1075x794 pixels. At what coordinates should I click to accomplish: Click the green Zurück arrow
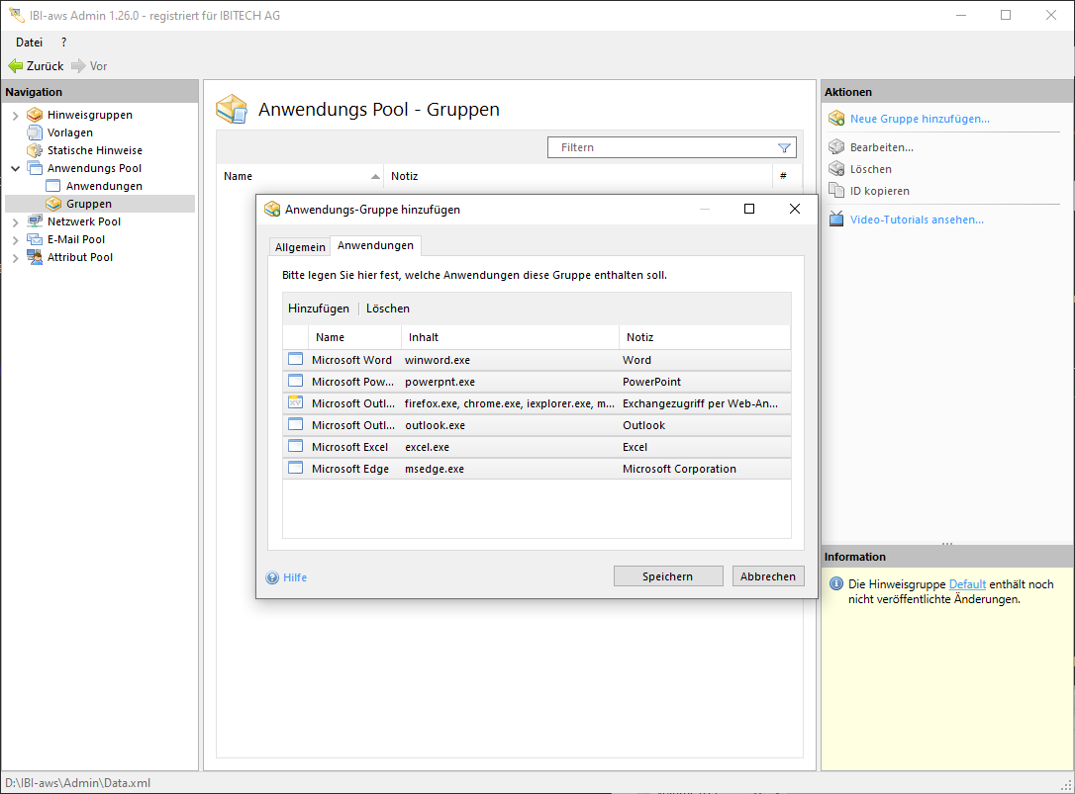(15, 66)
